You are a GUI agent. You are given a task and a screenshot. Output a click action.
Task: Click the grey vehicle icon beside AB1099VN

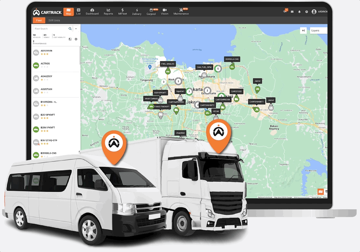click(x=36, y=53)
